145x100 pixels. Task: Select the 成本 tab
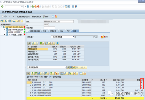coord(75,31)
